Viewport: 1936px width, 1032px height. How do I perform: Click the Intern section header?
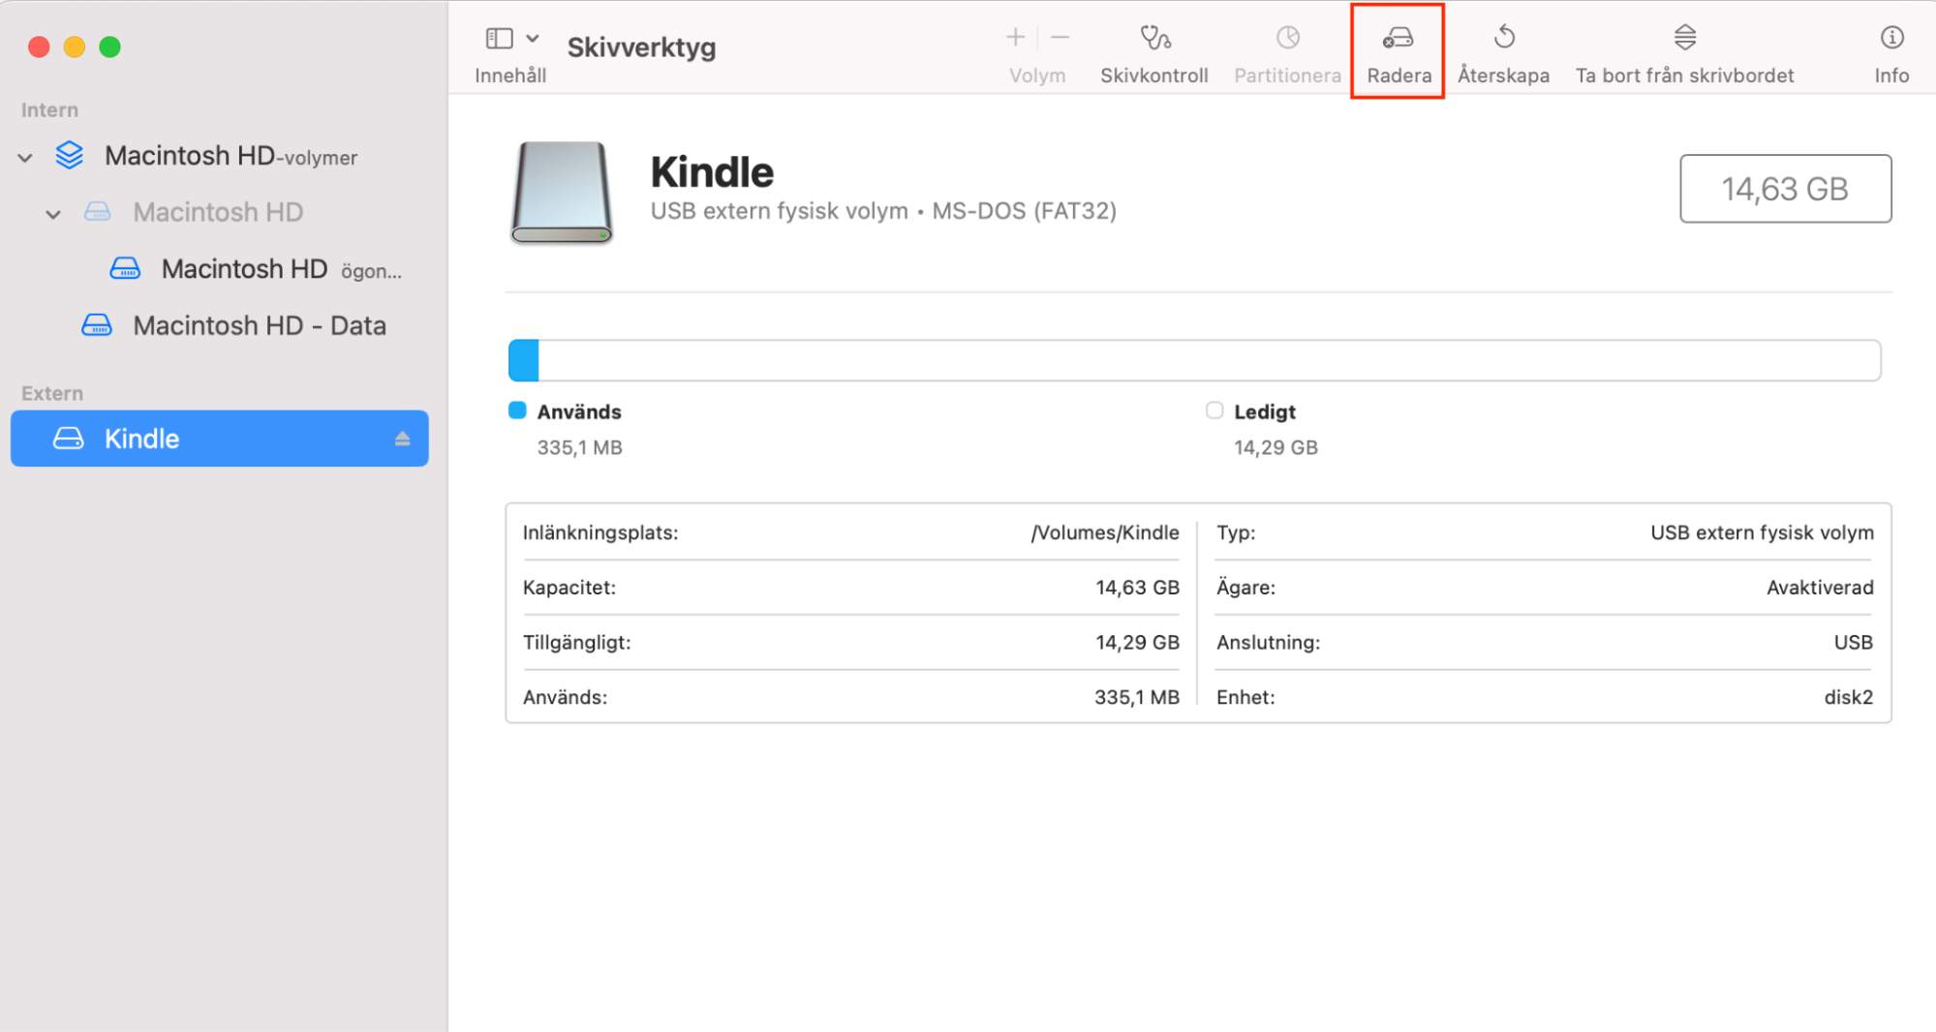coord(49,110)
